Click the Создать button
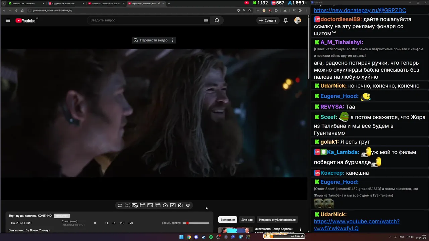This screenshot has width=429, height=241. [x=267, y=20]
